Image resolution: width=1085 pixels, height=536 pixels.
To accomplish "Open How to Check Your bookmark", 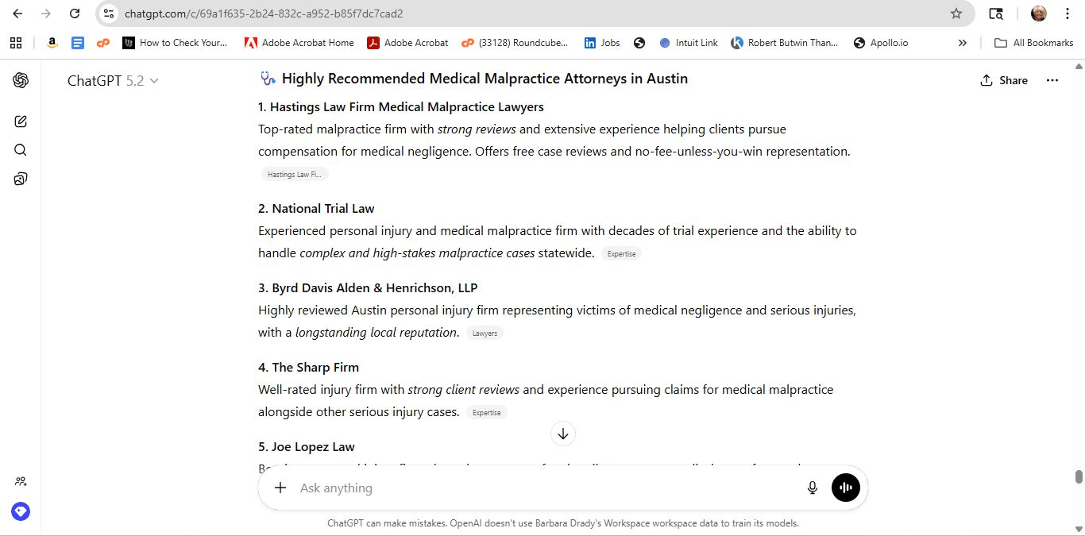I will (x=175, y=43).
